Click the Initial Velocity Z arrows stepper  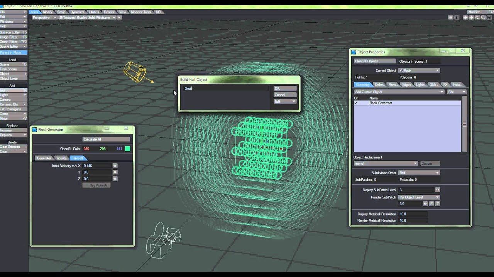point(115,179)
